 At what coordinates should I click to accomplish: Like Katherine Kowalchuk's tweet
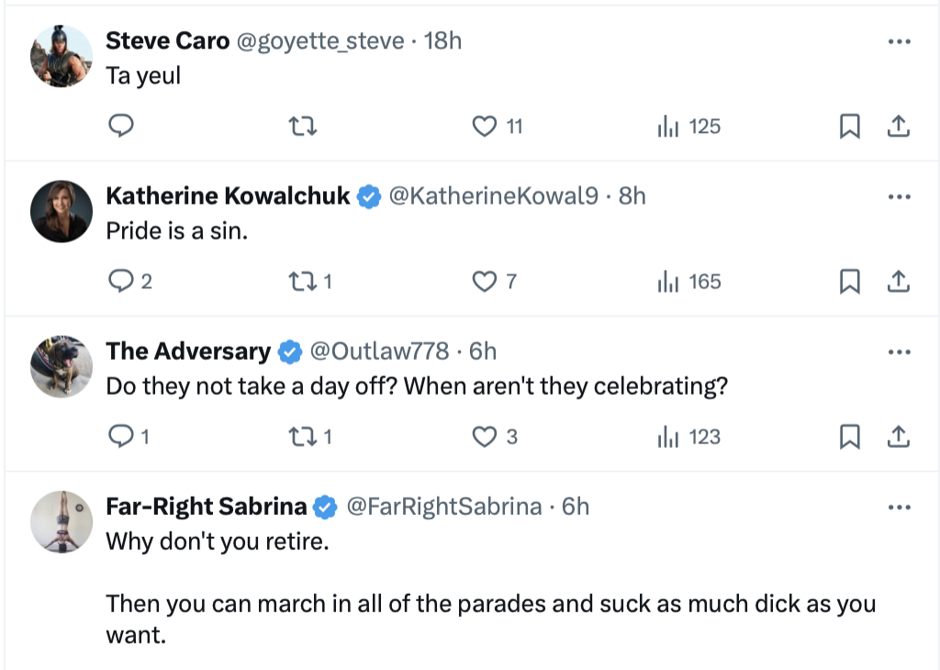click(x=494, y=281)
